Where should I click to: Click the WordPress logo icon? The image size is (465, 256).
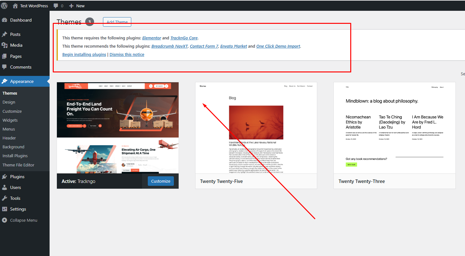[x=4, y=6]
